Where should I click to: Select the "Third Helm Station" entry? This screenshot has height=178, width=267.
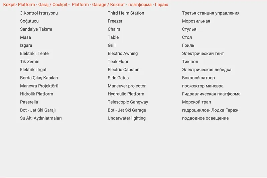pyautogui.click(x=126, y=13)
